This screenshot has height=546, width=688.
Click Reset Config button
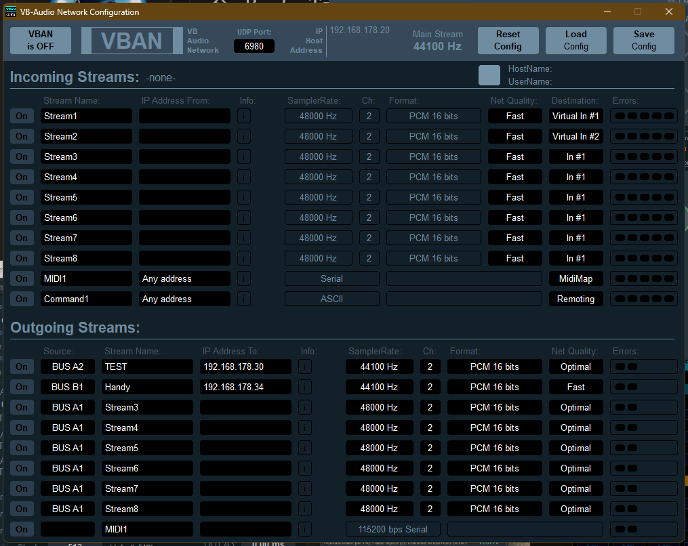[508, 41]
